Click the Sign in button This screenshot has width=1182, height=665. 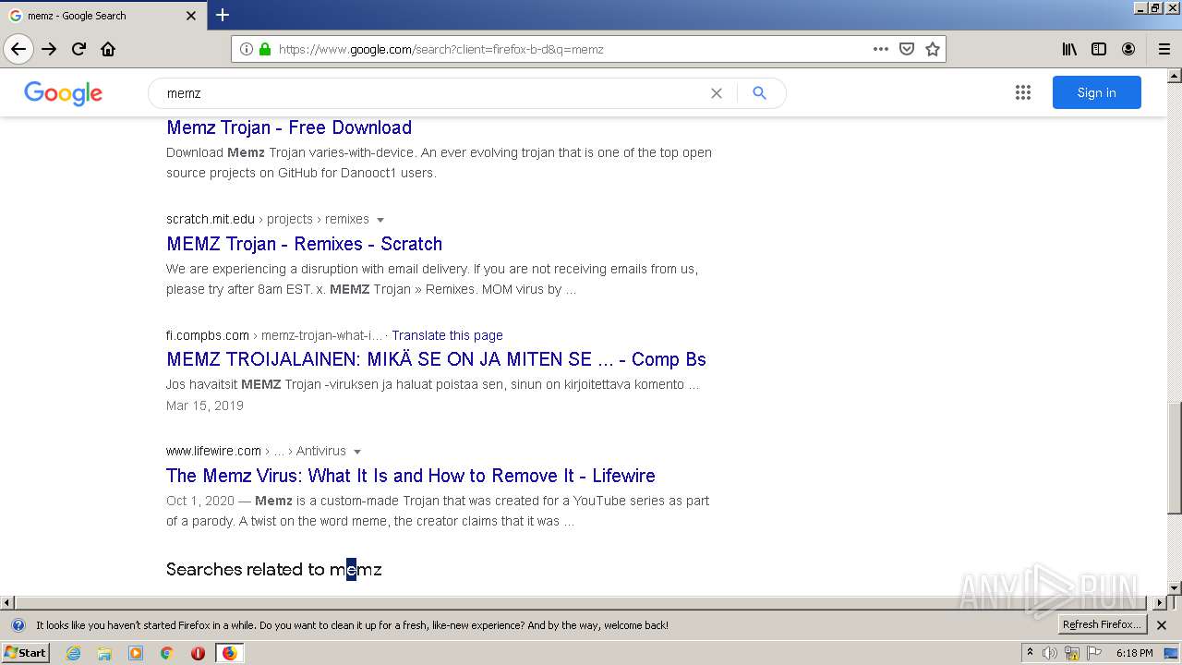[x=1096, y=92]
